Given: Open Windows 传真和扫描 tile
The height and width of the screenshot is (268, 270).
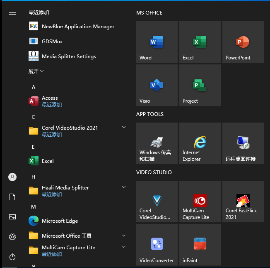Looking at the screenshot, I should coord(157,143).
